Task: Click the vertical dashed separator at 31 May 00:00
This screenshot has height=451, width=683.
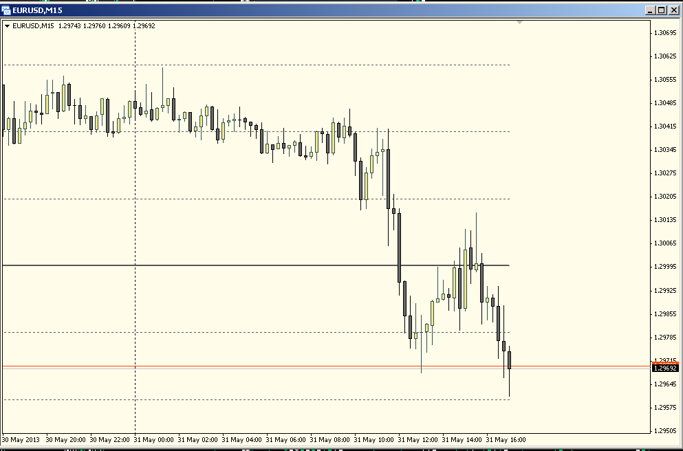Action: coord(135,226)
